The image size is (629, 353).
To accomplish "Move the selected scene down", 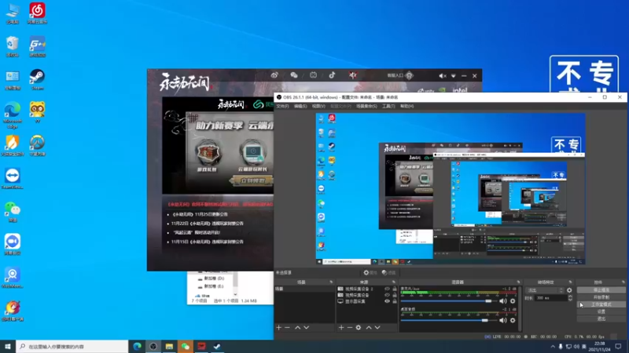I will click(307, 327).
